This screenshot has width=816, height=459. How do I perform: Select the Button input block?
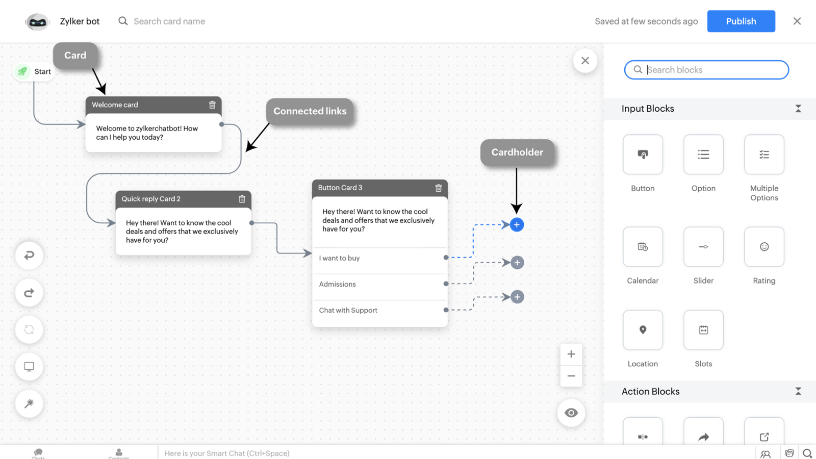click(x=643, y=155)
